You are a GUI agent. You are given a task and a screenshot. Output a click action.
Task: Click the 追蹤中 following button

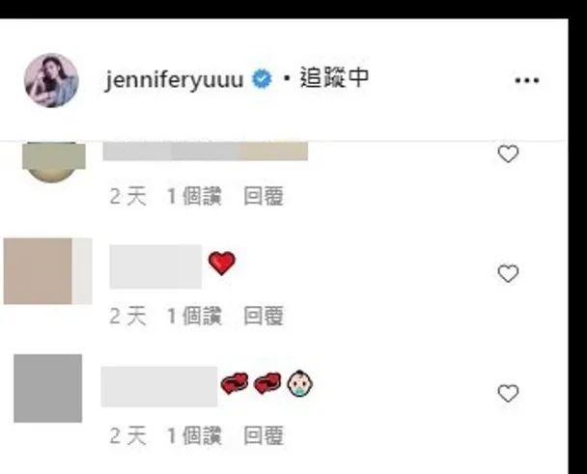[334, 78]
